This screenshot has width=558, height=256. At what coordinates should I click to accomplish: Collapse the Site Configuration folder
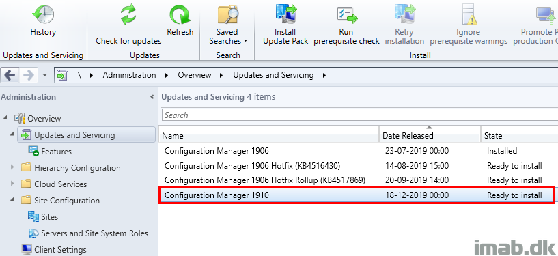coord(12,200)
